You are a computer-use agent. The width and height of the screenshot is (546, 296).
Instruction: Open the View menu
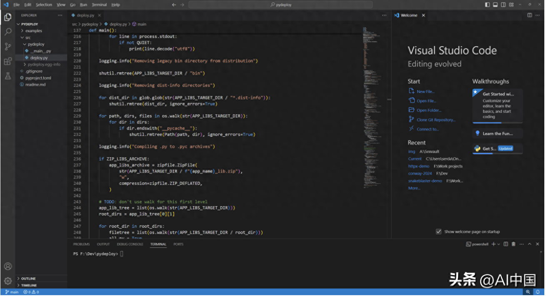click(x=61, y=5)
